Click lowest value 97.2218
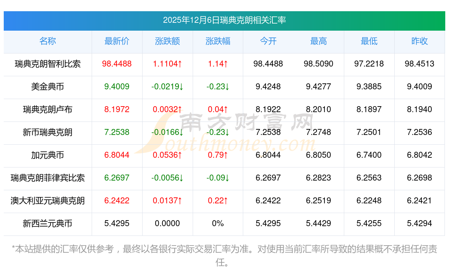 point(369,64)
